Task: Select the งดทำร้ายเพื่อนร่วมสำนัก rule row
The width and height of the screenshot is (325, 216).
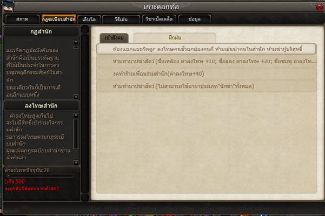Action: point(207,73)
